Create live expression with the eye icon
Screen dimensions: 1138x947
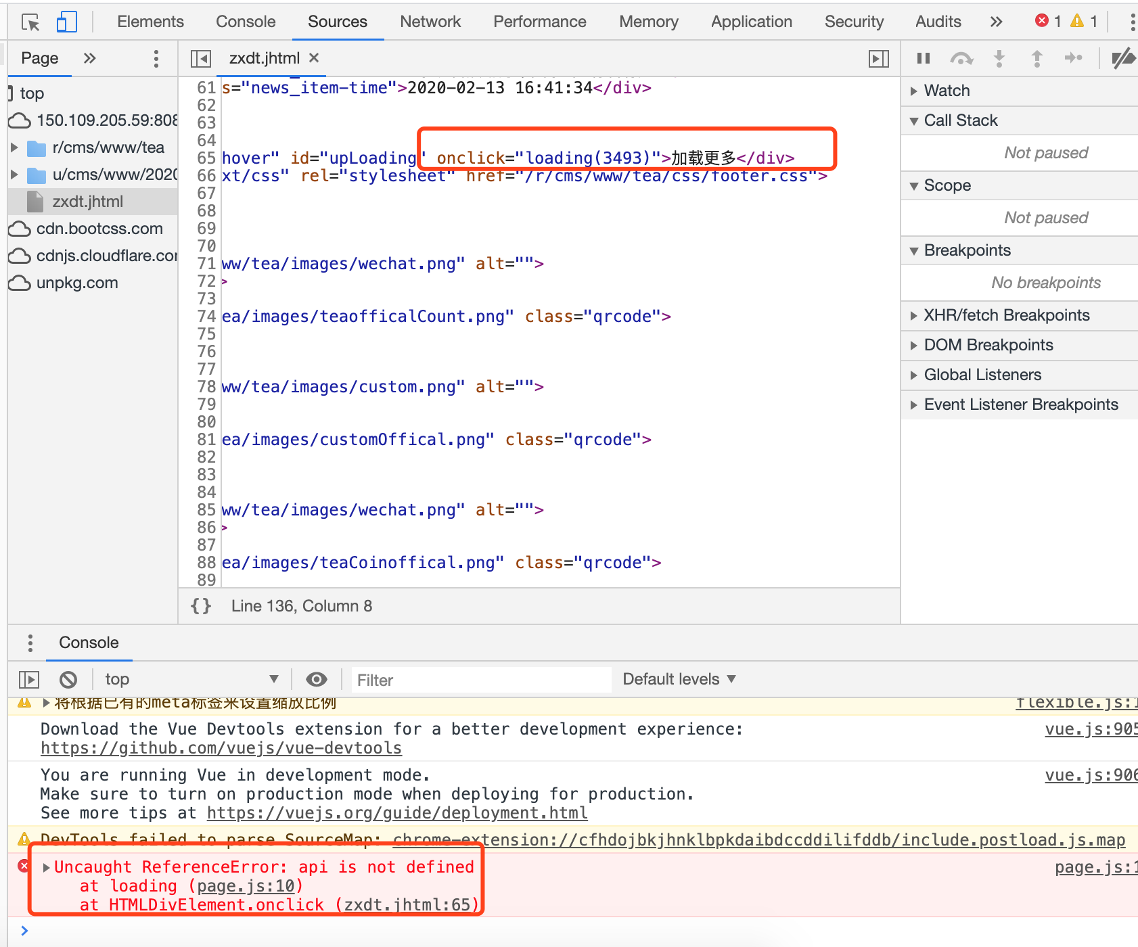point(316,679)
